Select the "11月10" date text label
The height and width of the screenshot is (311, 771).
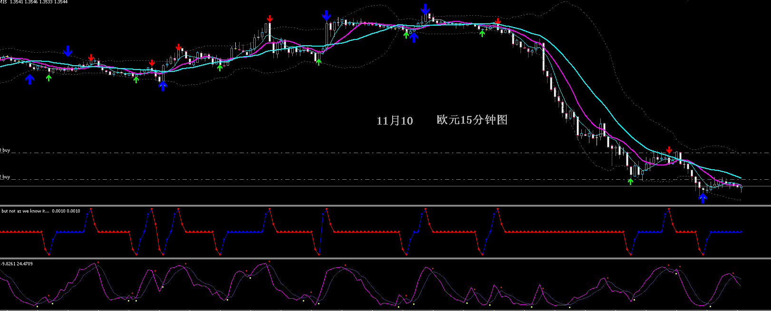[x=395, y=121]
